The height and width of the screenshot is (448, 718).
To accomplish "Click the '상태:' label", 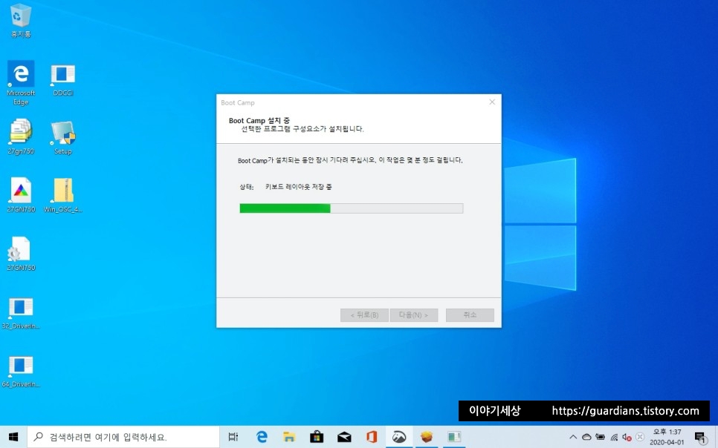I will coord(246,186).
